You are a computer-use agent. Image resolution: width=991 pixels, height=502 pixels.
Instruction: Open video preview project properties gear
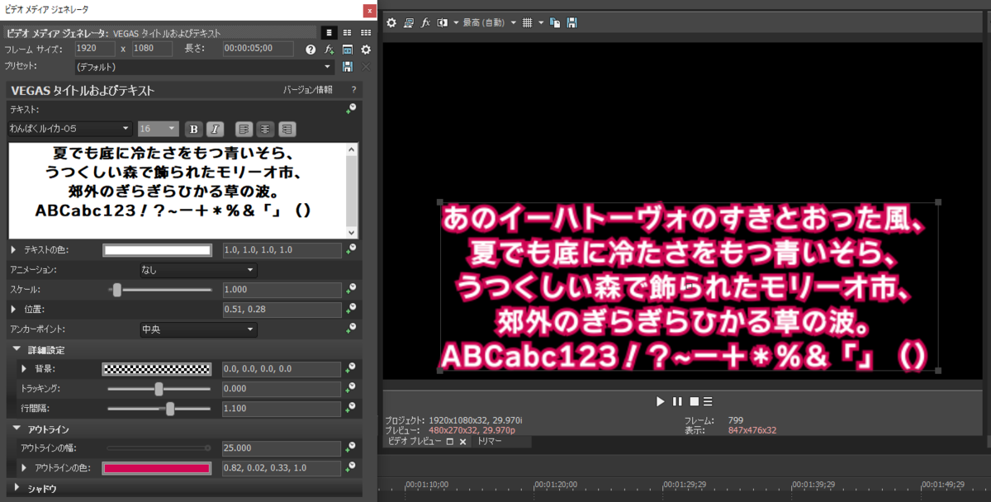point(391,23)
